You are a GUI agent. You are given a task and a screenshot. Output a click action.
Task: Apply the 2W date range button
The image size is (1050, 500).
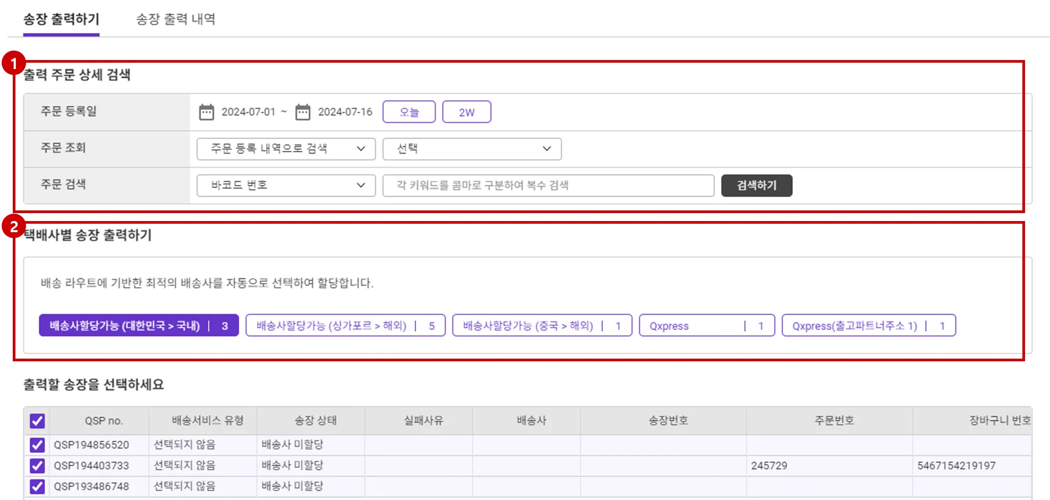(467, 112)
